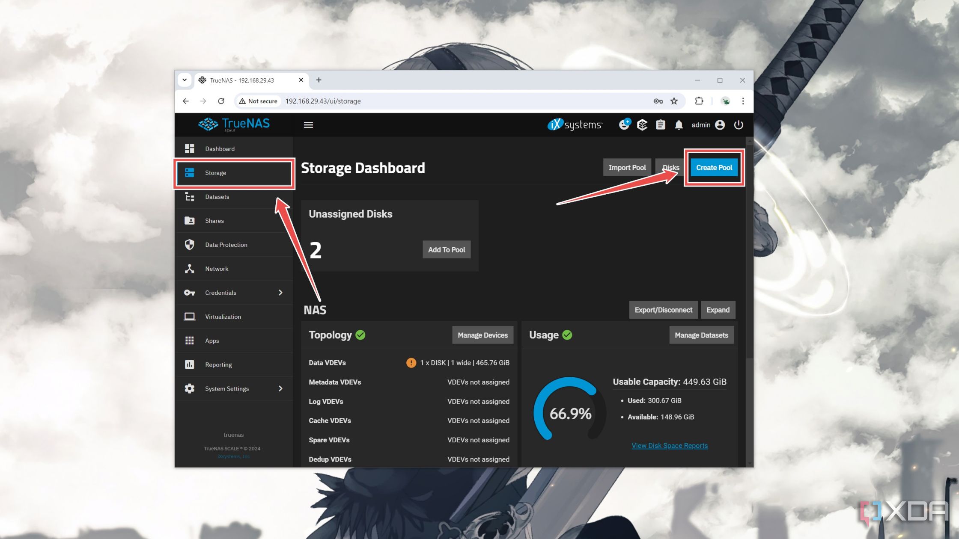Click the Manage Devices button
The image size is (959, 539).
[x=482, y=335]
